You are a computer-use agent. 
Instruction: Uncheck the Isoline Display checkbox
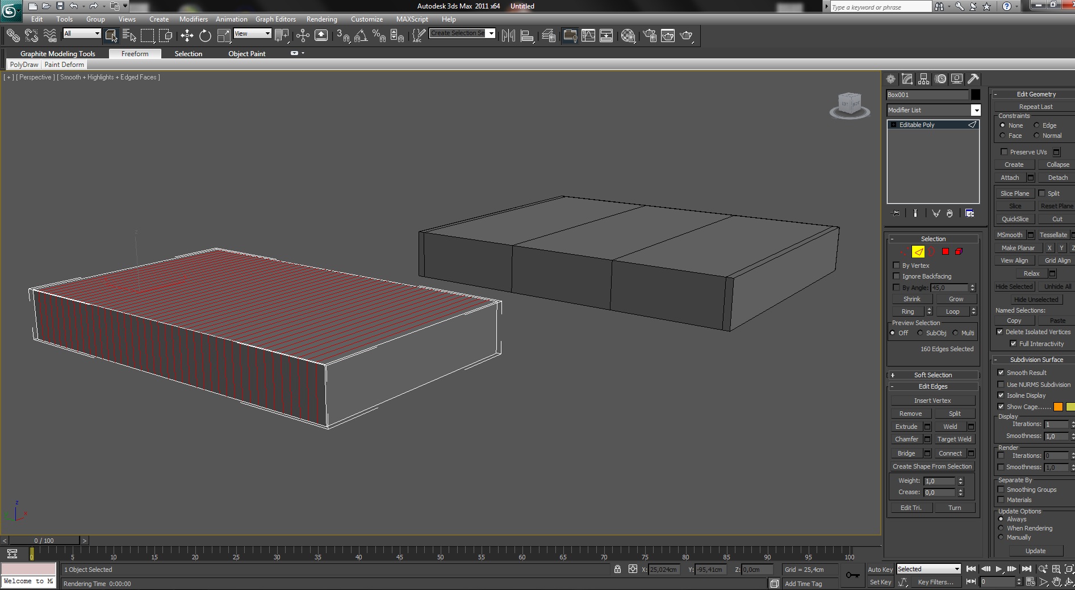1001,395
